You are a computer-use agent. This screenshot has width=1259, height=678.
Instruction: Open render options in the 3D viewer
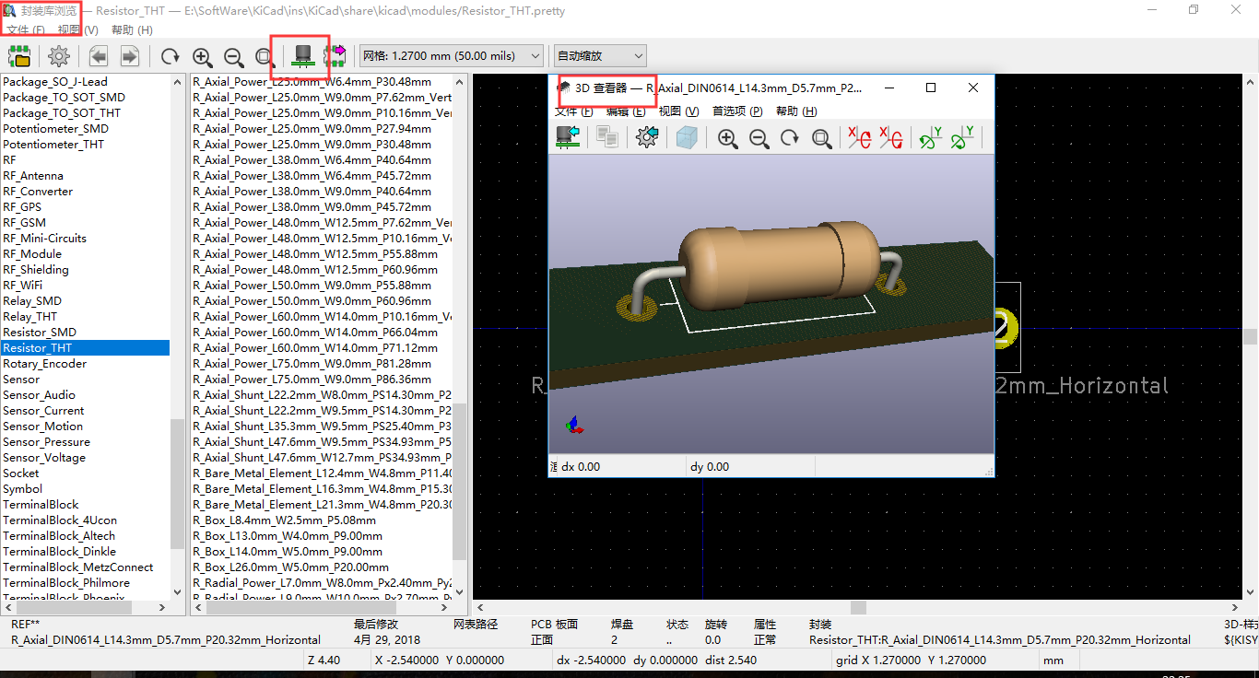[646, 137]
